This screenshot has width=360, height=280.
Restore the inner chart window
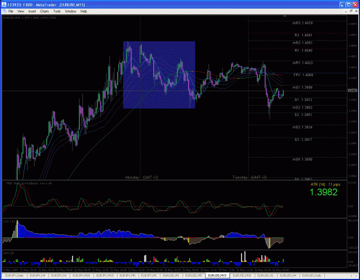coord(351,12)
